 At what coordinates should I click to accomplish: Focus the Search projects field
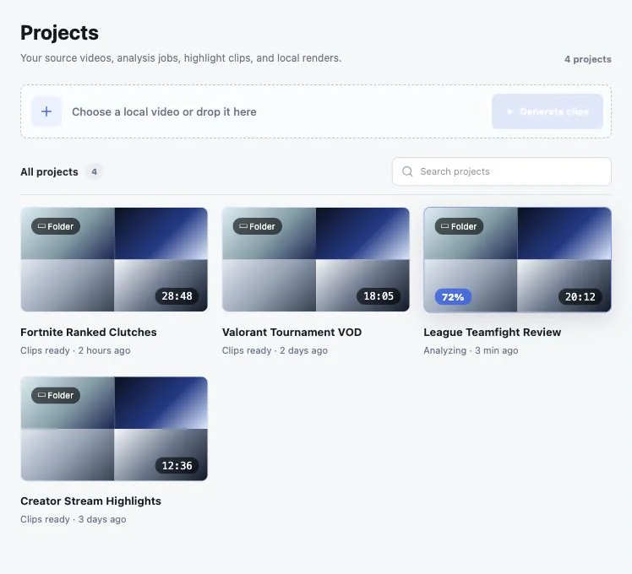click(501, 171)
